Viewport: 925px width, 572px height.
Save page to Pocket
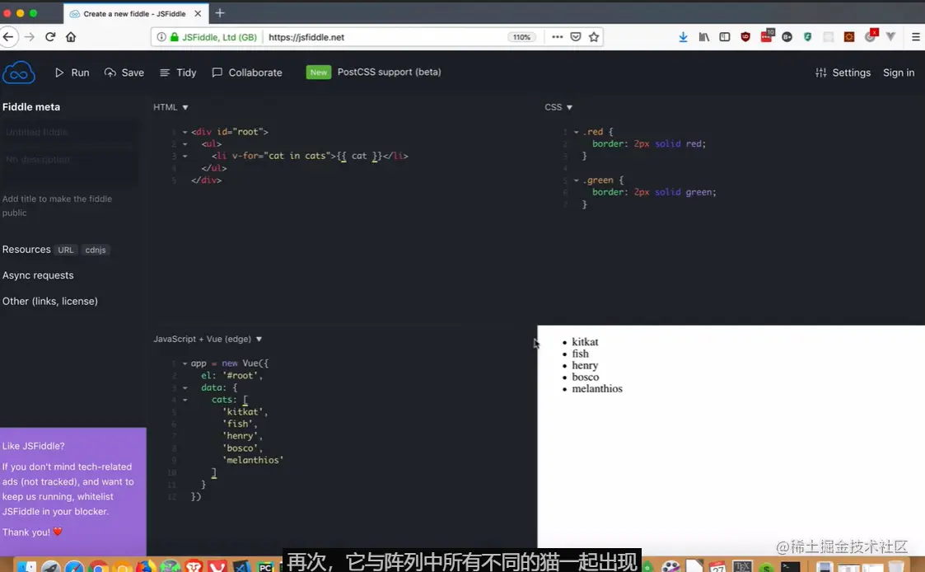tap(576, 36)
